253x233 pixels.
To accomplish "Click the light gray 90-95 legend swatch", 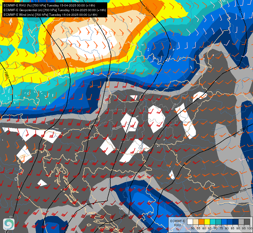I will point(241,222).
